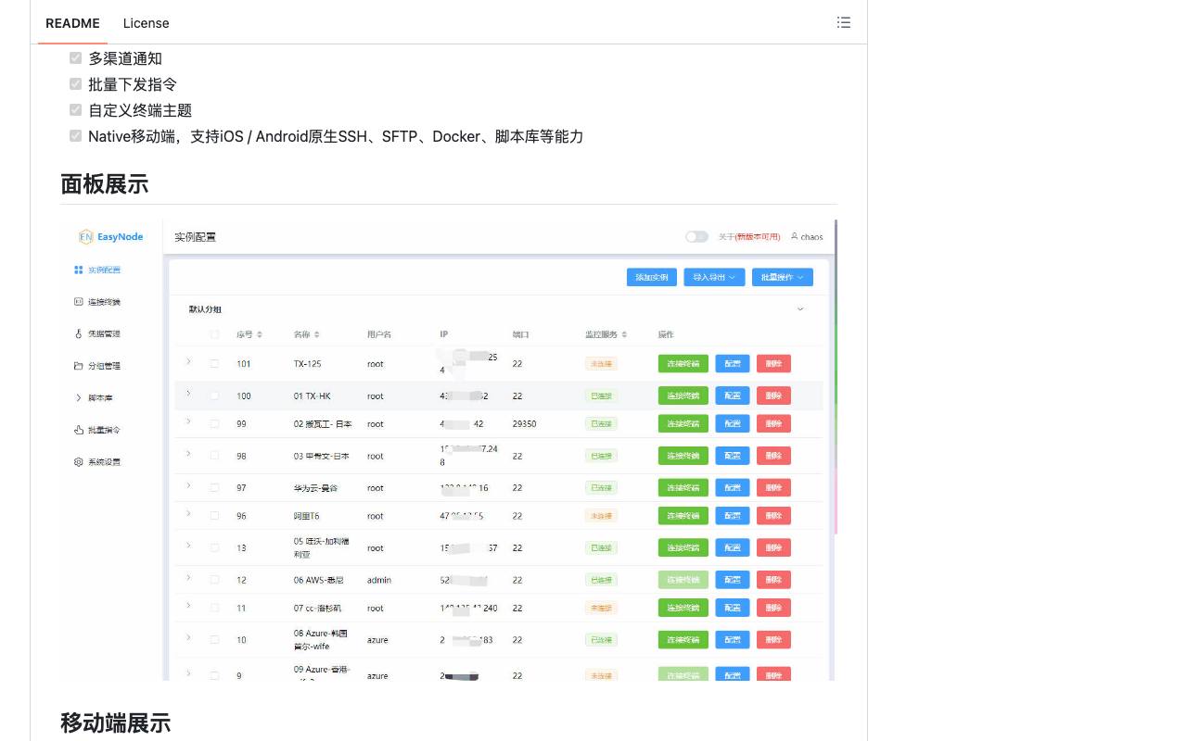Viewport: 1187px width, 741px height.
Task: Select 凭据管理 in EasyNode sidebar menu
Action: (104, 333)
